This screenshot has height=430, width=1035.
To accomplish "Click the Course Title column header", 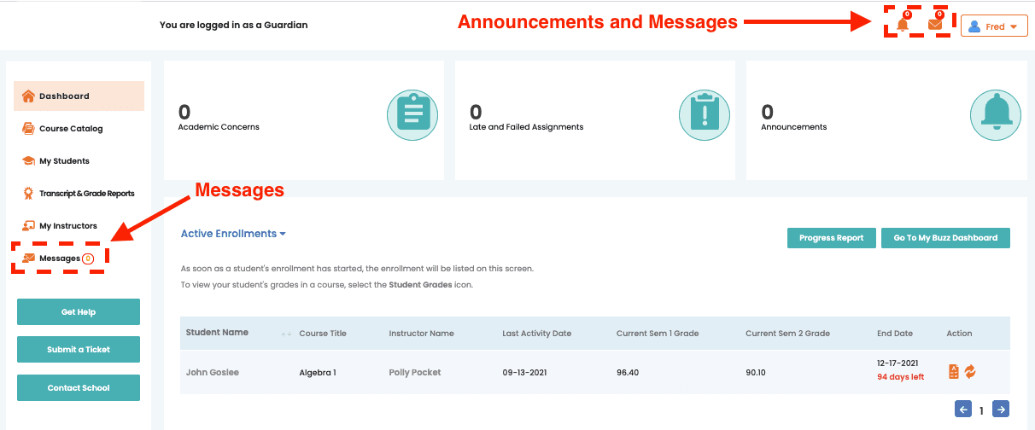I will coord(323,334).
